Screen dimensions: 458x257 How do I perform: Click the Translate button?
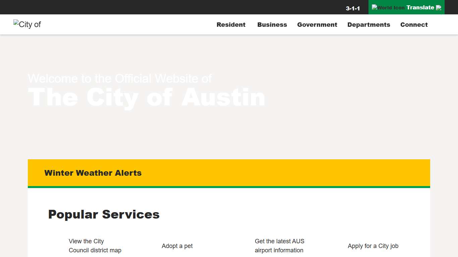coord(406,7)
